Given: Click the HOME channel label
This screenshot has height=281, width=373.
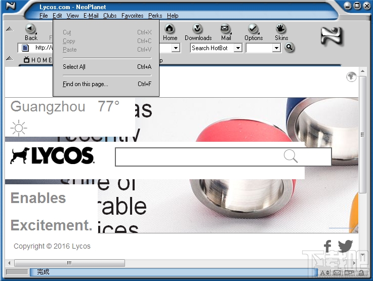Looking at the screenshot, I should 42,60.
